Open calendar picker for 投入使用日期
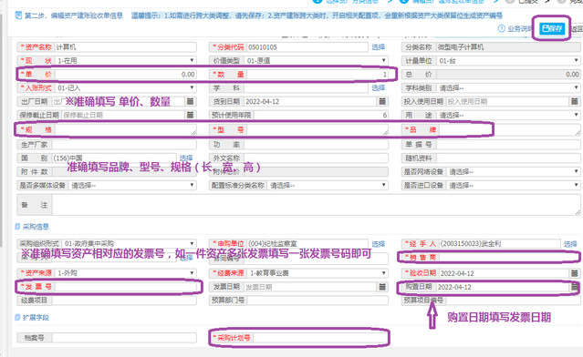 pyautogui.click(x=574, y=101)
